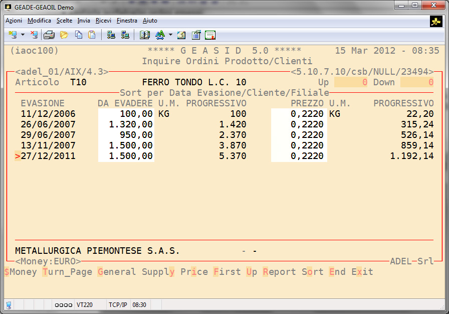
Task: Click the printer icon in toolbar
Action: [49, 35]
